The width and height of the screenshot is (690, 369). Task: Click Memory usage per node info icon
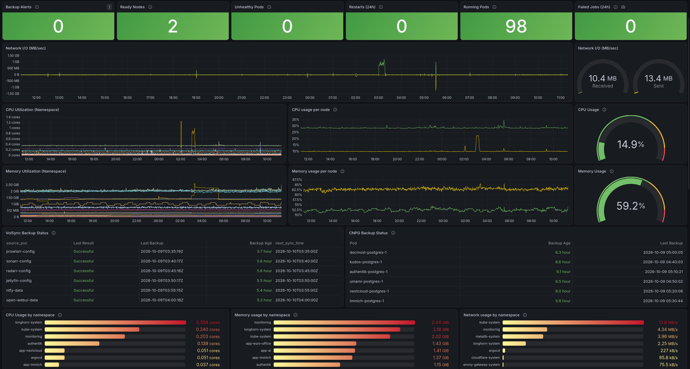tap(342, 171)
